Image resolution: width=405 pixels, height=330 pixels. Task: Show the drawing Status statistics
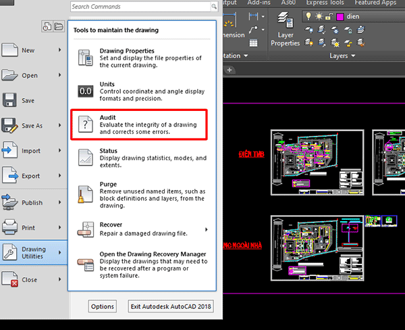click(x=142, y=158)
